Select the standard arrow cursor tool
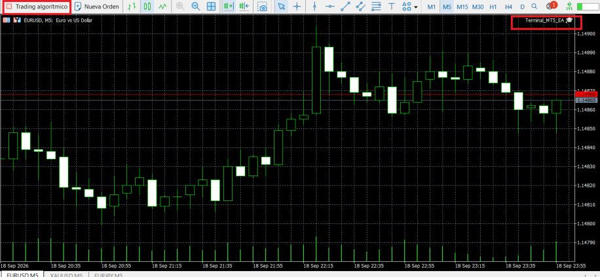 [x=282, y=7]
